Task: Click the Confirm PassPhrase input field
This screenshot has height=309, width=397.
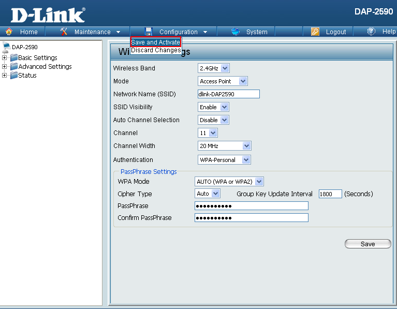Action: (x=252, y=217)
